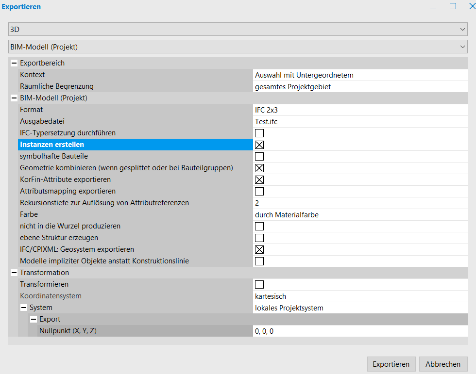Open the BIM-Modell (Projekt) dropdown
This screenshot has width=476, height=374.
click(x=238, y=47)
